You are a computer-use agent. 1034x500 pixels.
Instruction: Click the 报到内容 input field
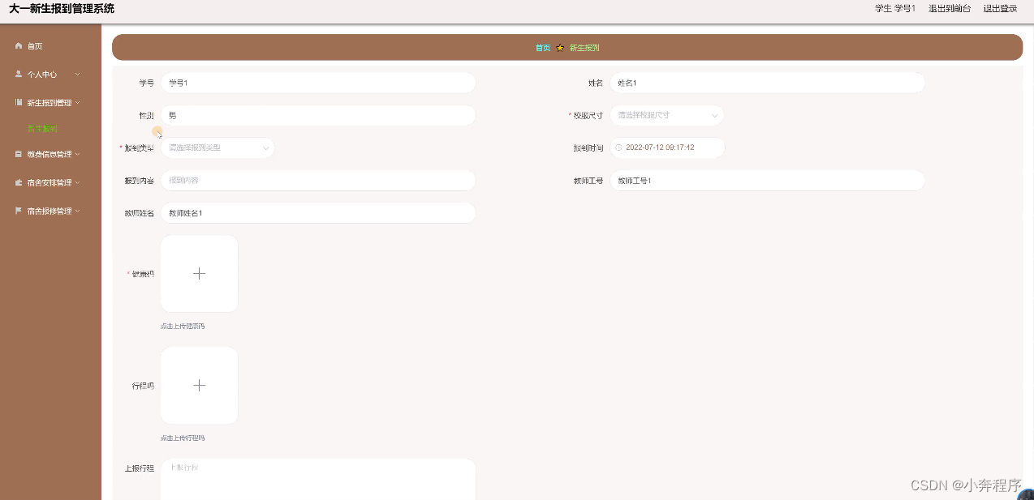pyautogui.click(x=318, y=180)
